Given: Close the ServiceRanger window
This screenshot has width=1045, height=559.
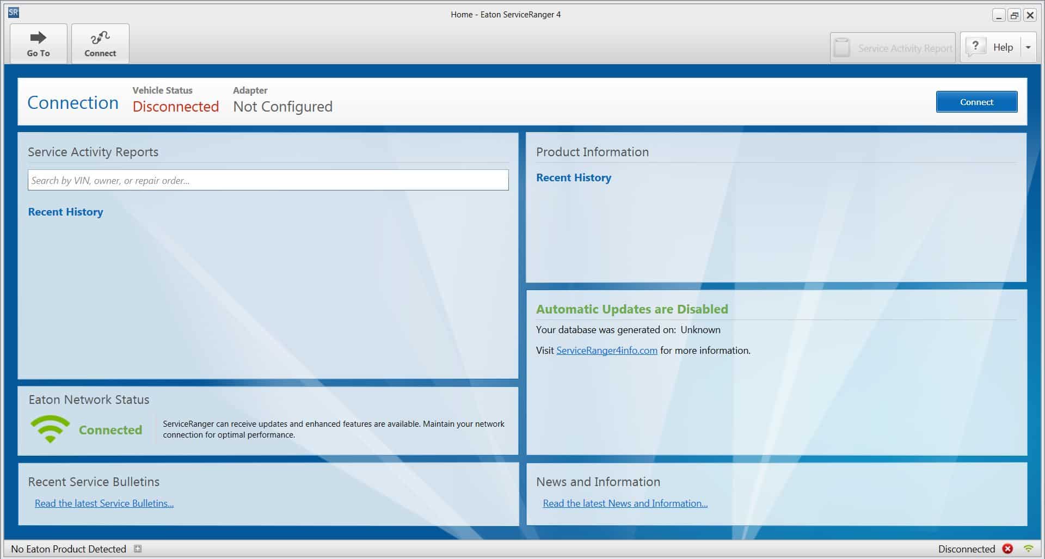Looking at the screenshot, I should coord(1030,15).
